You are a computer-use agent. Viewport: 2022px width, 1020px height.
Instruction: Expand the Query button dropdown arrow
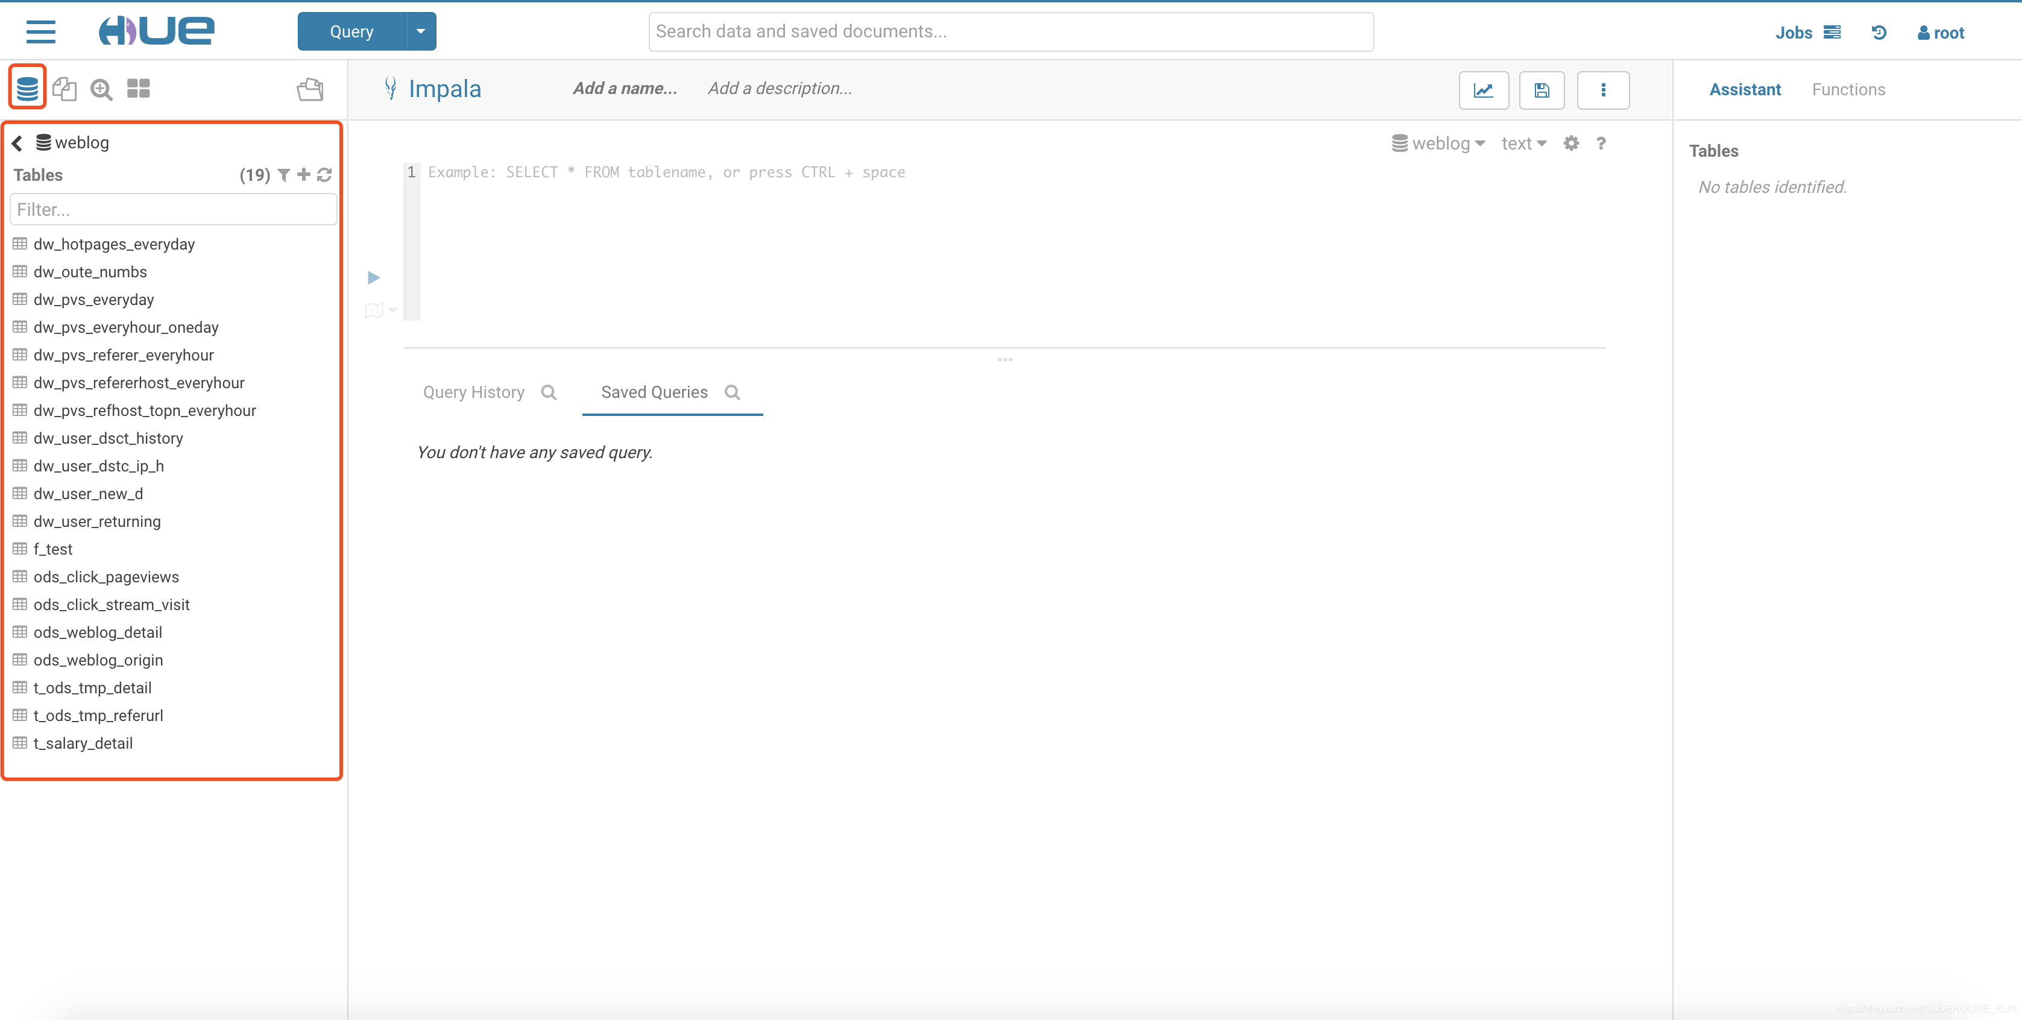point(421,31)
